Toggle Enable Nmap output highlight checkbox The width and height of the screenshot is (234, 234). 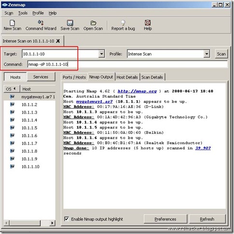click(x=66, y=219)
